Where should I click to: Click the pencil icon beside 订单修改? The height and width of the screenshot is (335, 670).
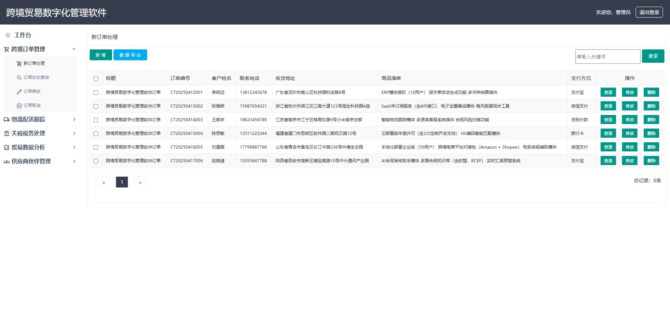(19, 91)
